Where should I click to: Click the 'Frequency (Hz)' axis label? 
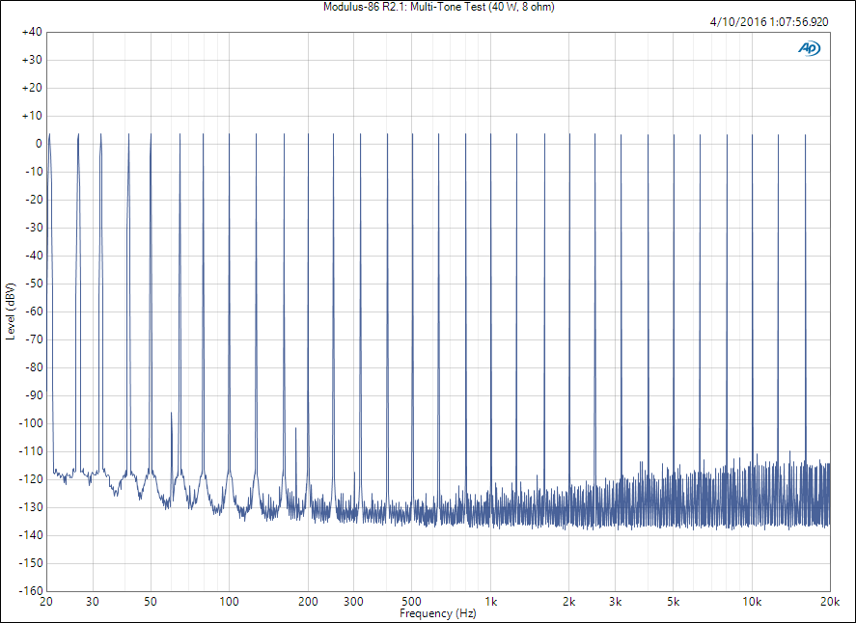pyautogui.click(x=438, y=613)
